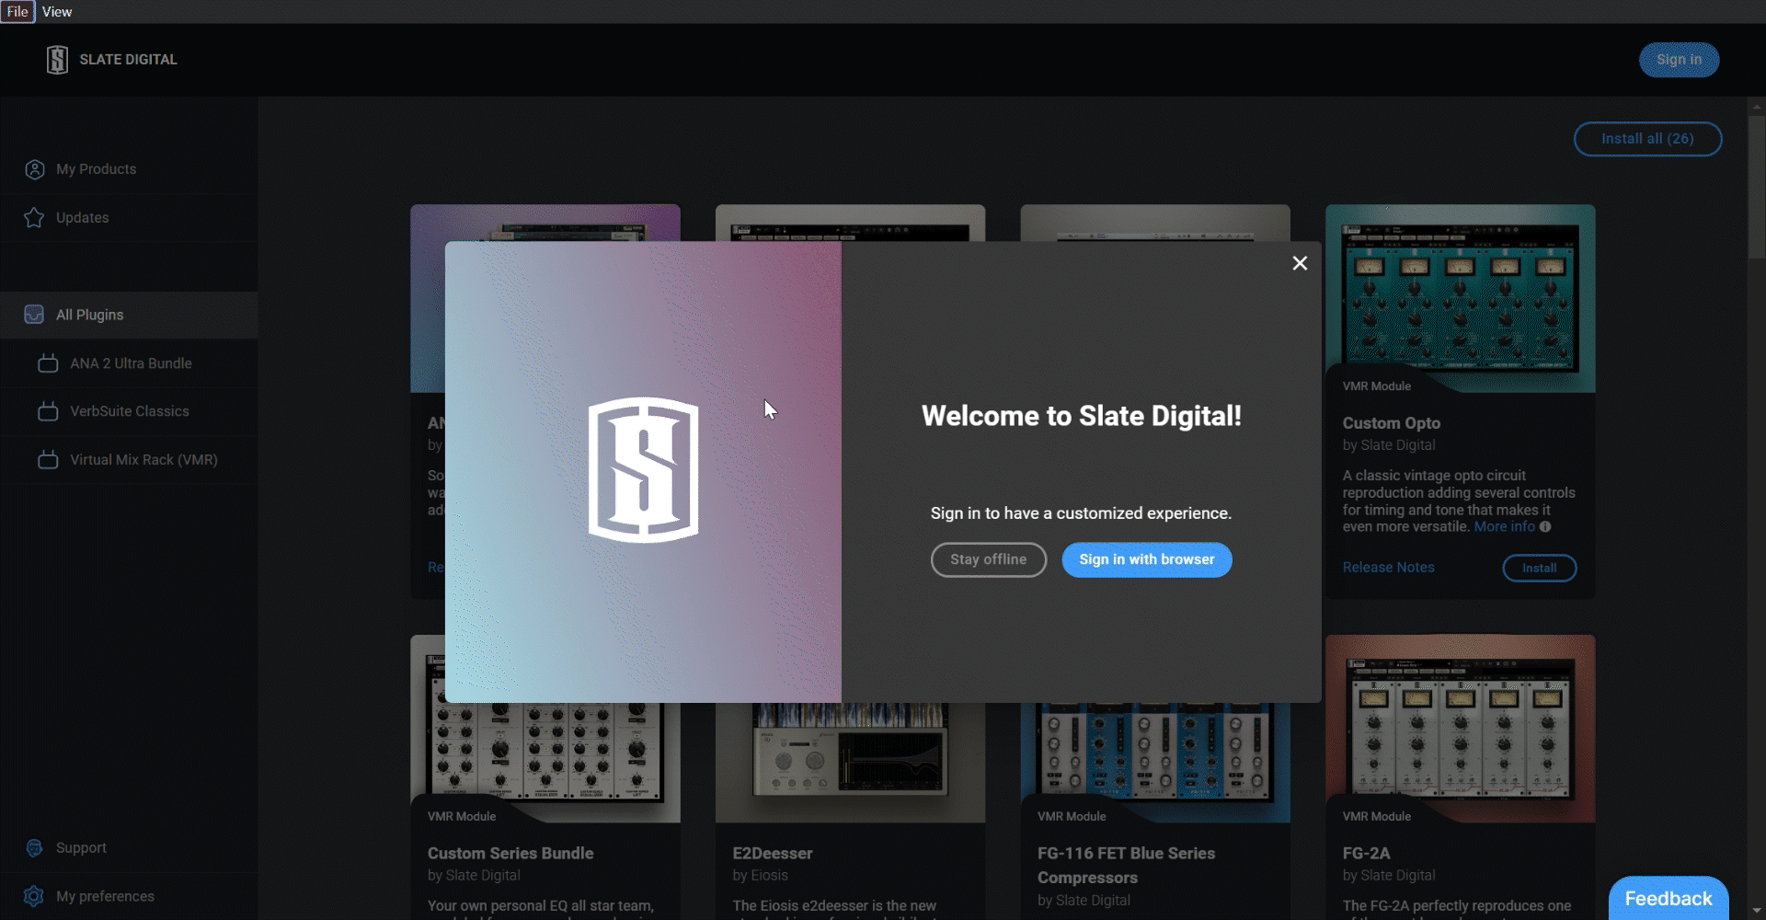Click the My preferences gear icon
The width and height of the screenshot is (1766, 920).
[34, 896]
